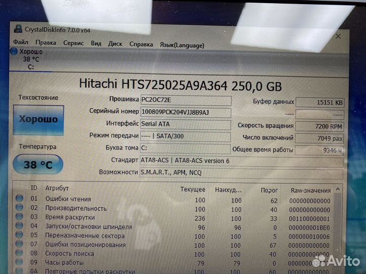Click the 38 °C temperature button
This screenshot has width=366, height=274.
point(38,164)
